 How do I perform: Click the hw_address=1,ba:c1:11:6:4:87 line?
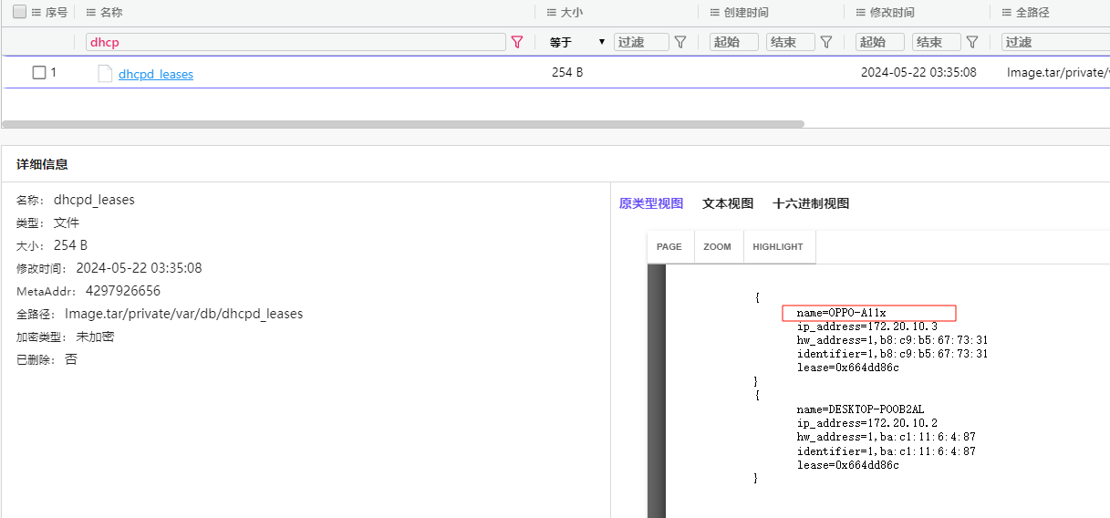886,437
